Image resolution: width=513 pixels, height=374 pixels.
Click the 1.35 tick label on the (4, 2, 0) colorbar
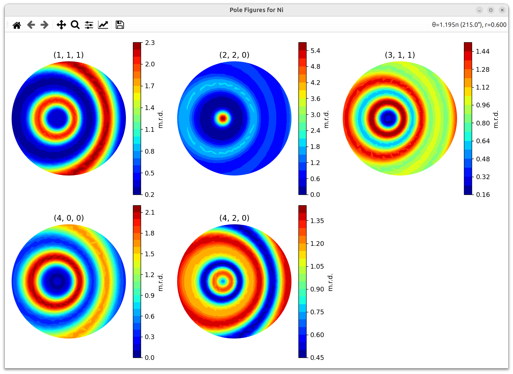317,221
